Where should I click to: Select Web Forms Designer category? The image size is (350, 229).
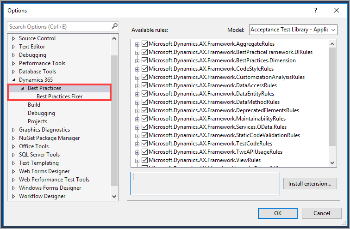tap(44, 171)
